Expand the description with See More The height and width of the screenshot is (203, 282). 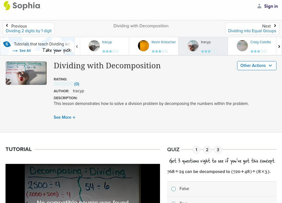(x=65, y=117)
